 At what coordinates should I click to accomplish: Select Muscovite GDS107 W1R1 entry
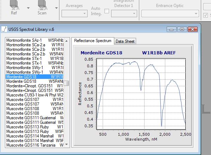coord(35,100)
